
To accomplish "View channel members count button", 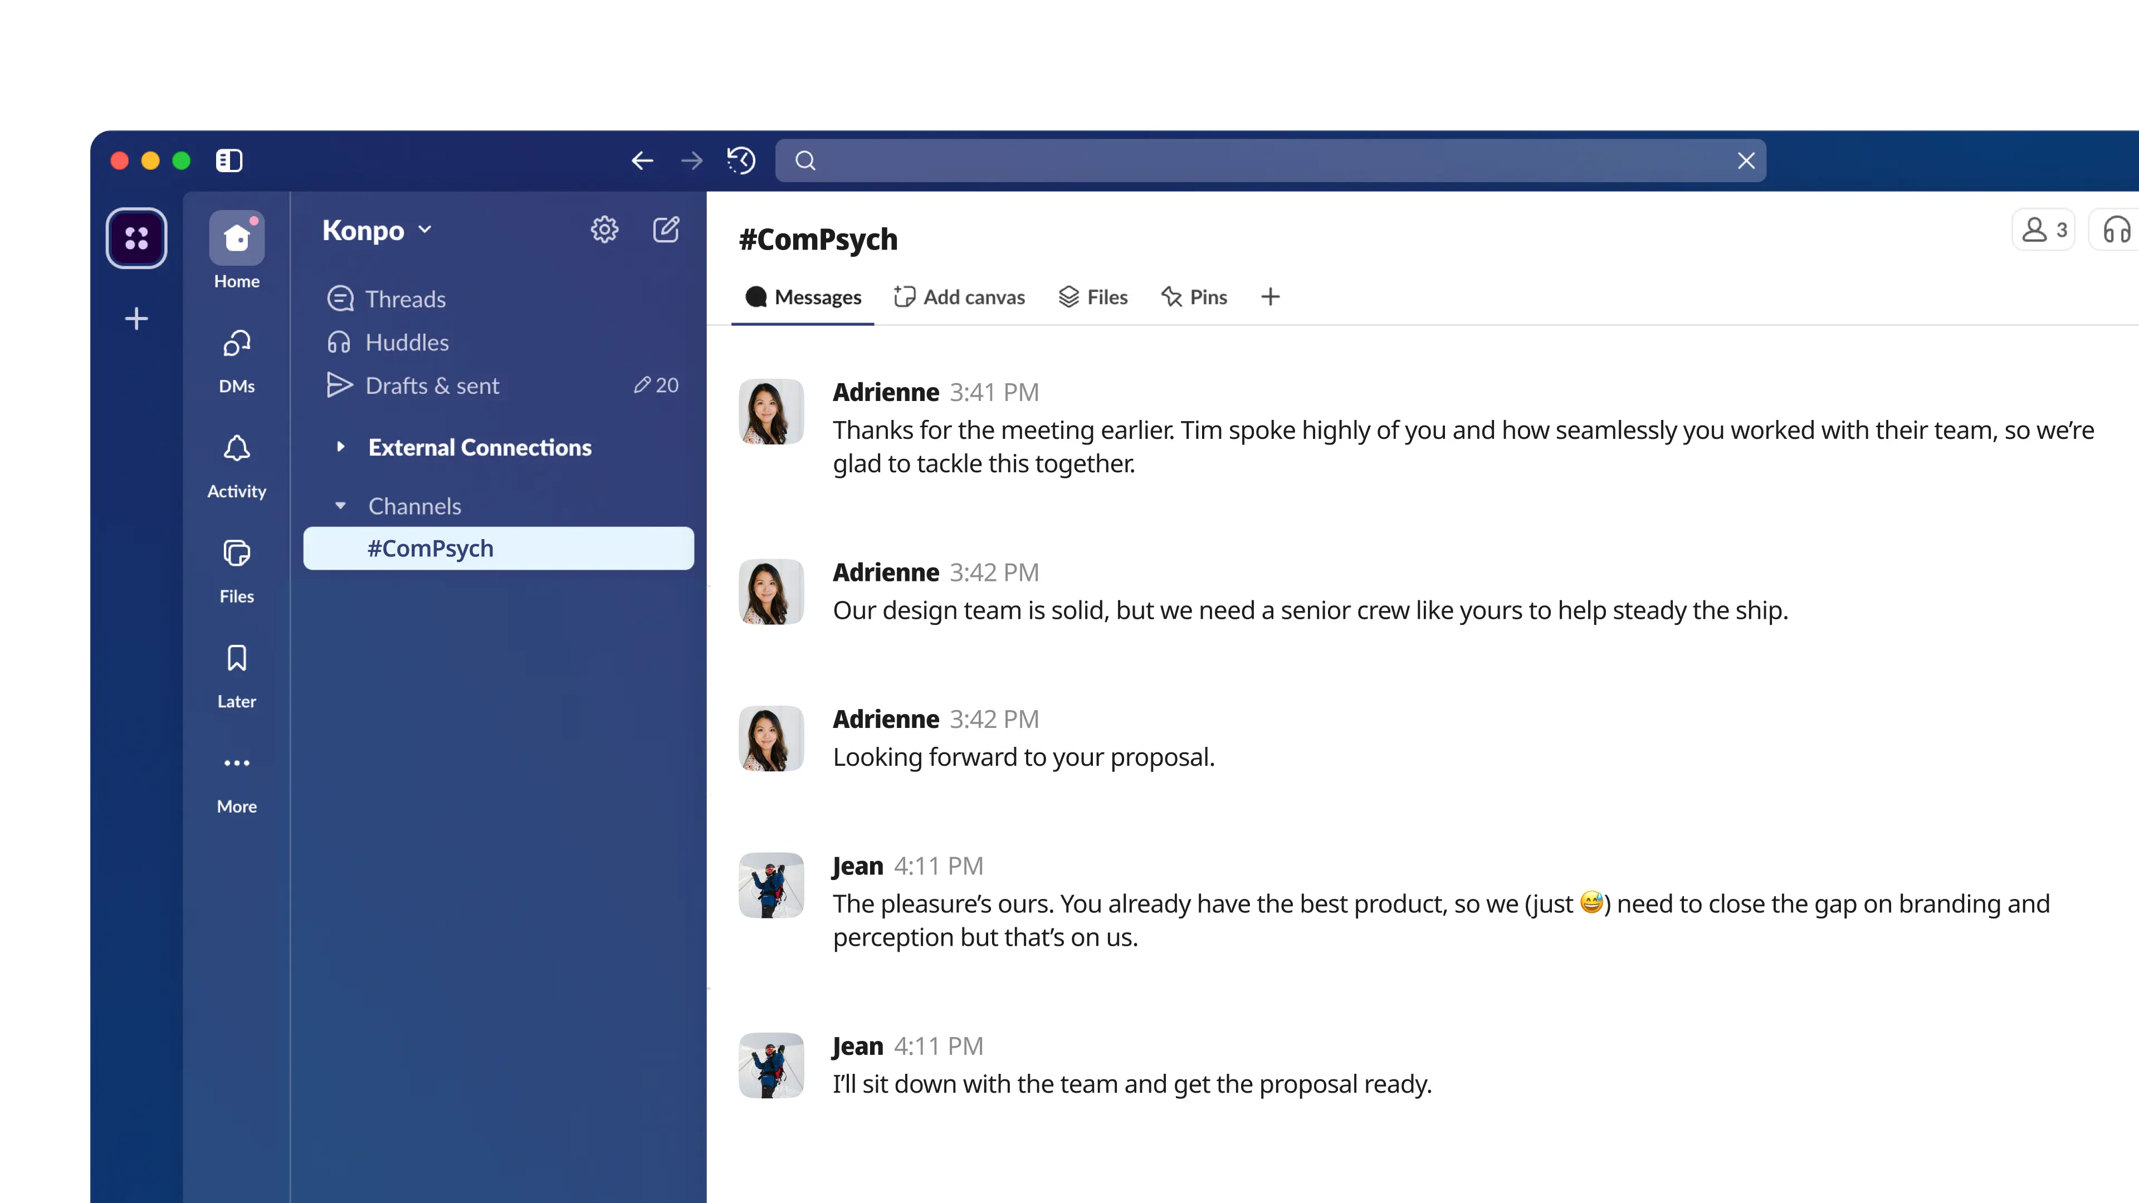I will 2044,230.
